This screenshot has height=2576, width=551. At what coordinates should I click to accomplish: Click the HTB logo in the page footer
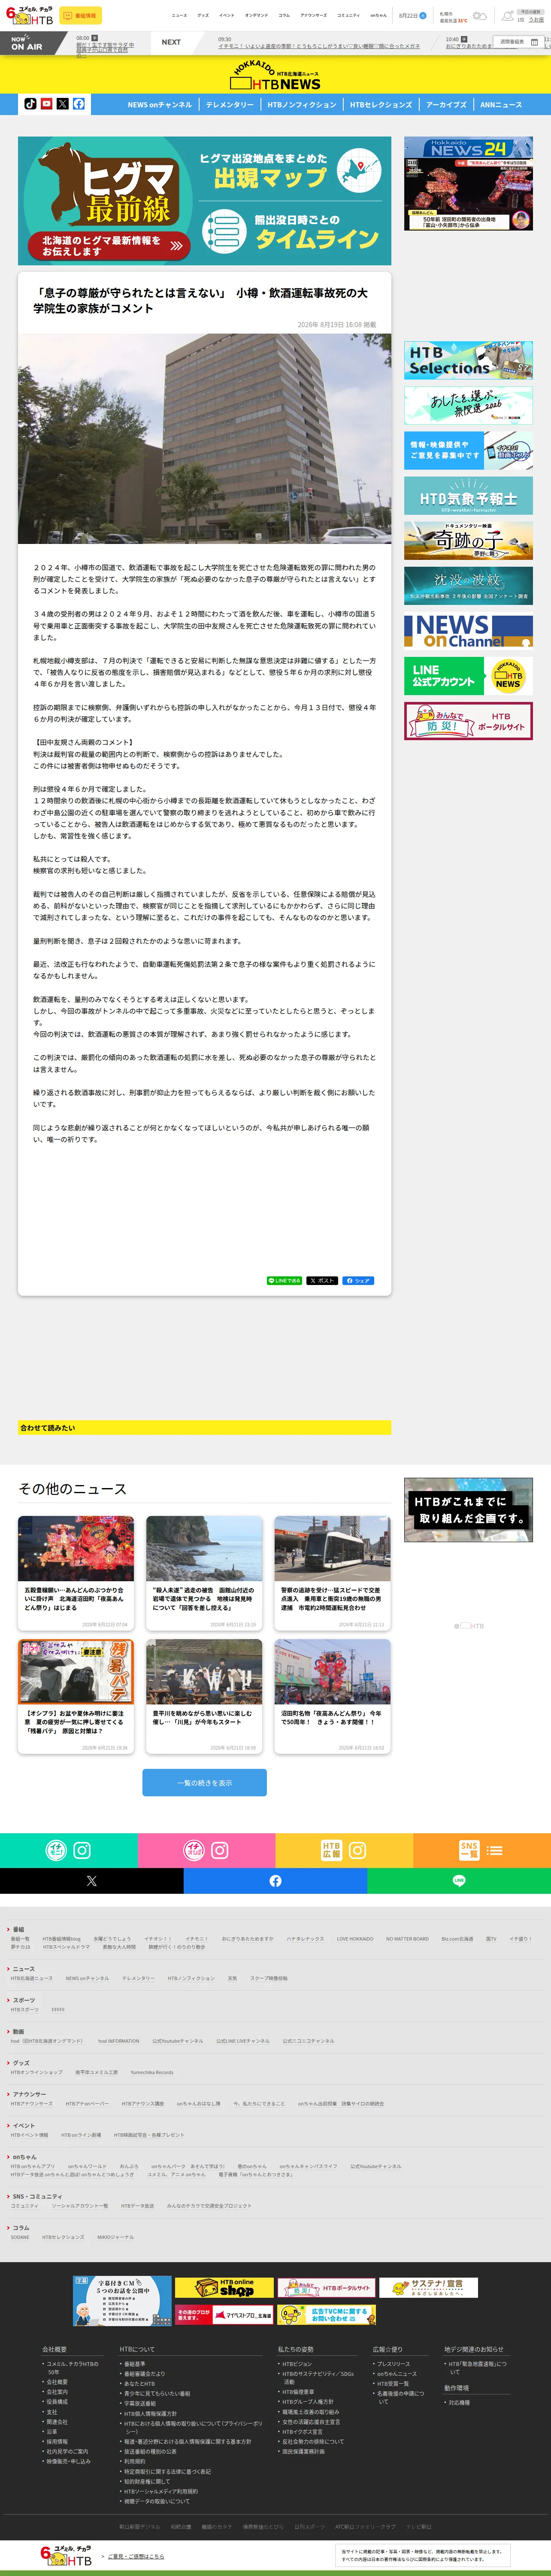(66, 2555)
